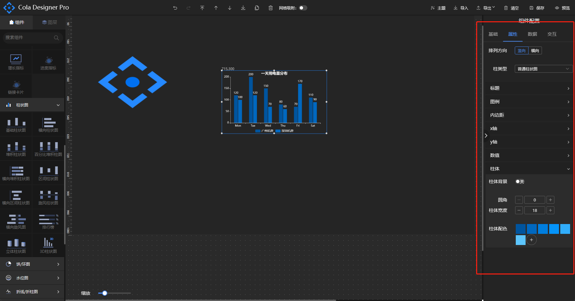
Task: Click the send to bottom icon
Action: point(243,8)
